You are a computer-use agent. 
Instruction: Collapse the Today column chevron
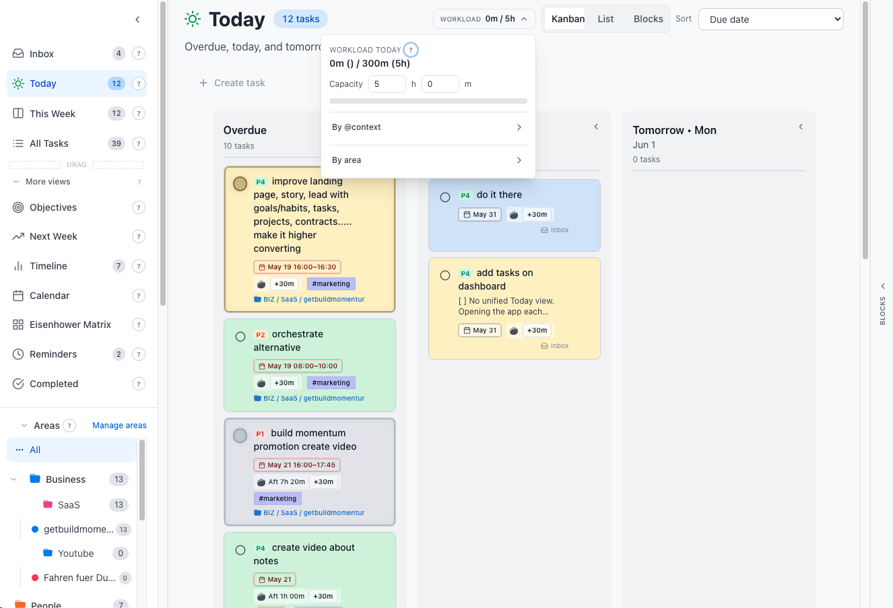point(596,127)
